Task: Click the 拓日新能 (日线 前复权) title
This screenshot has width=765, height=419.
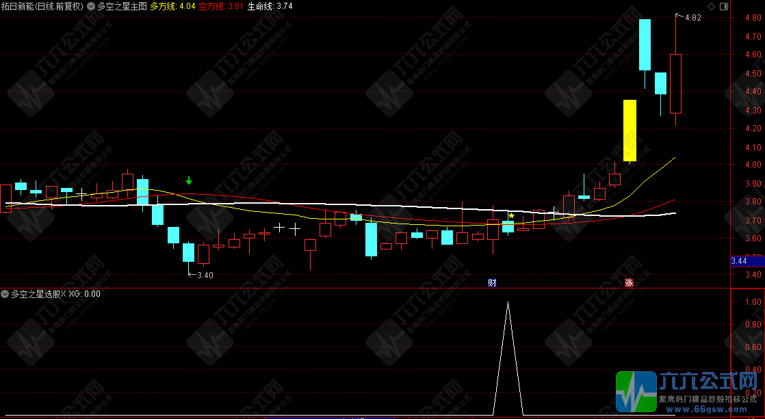Action: [42, 6]
